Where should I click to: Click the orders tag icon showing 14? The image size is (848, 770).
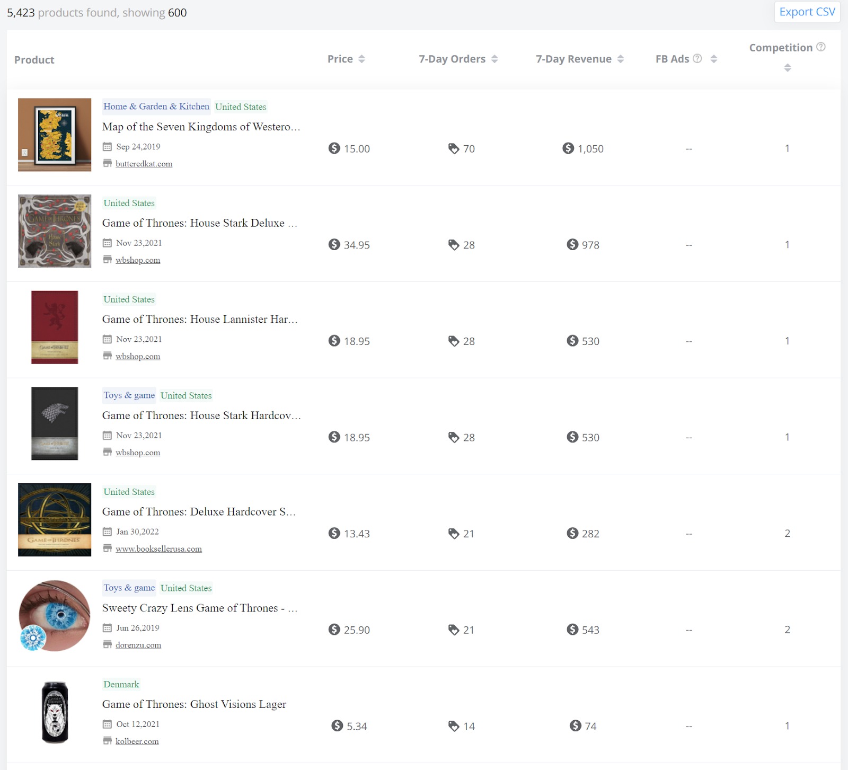coord(454,727)
